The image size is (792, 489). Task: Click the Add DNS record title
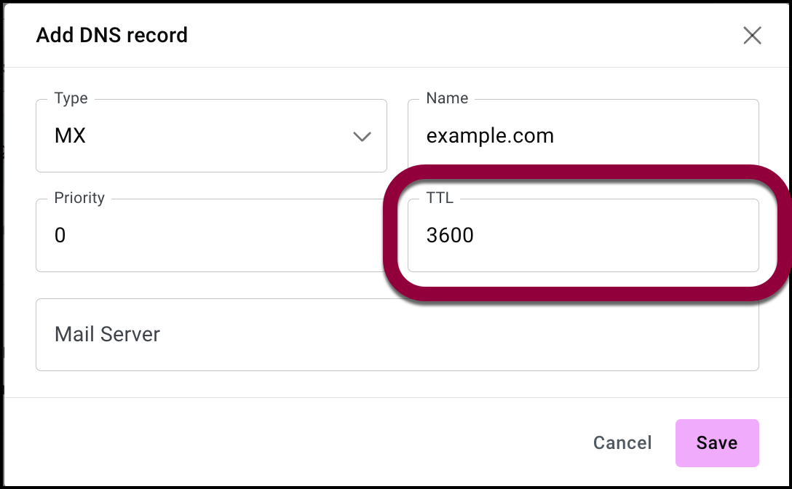[x=112, y=35]
